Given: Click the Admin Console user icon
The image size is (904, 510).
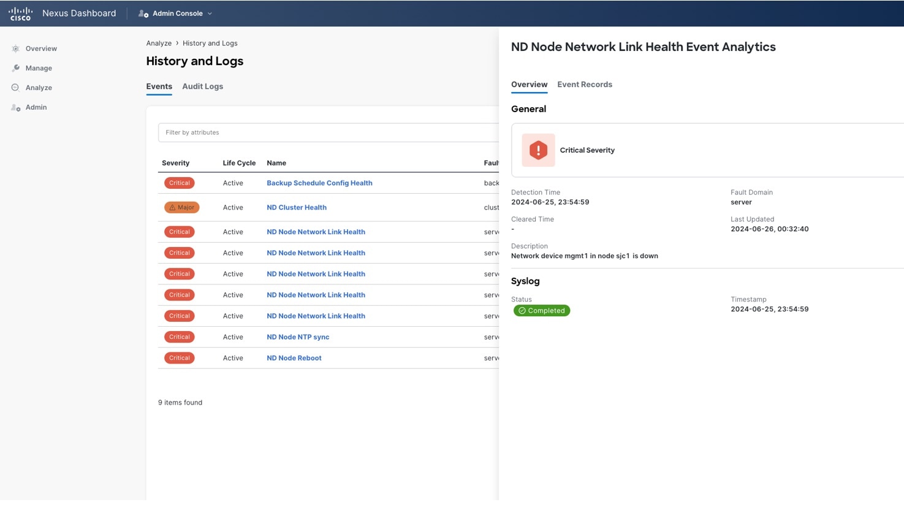Looking at the screenshot, I should pyautogui.click(x=143, y=13).
